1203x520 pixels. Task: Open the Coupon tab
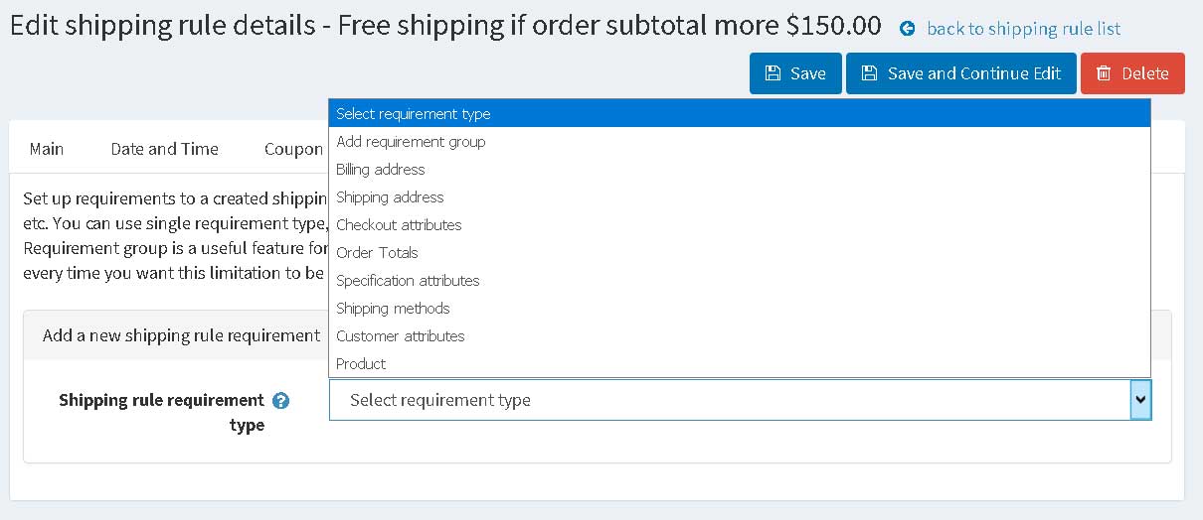[293, 149]
